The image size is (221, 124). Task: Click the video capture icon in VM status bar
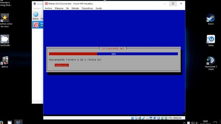(155, 118)
